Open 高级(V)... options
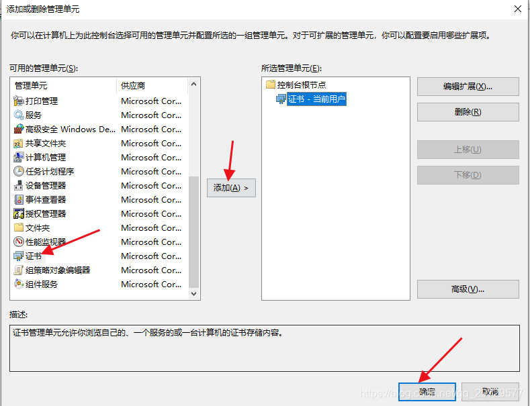The height and width of the screenshot is (406, 530). pyautogui.click(x=468, y=289)
